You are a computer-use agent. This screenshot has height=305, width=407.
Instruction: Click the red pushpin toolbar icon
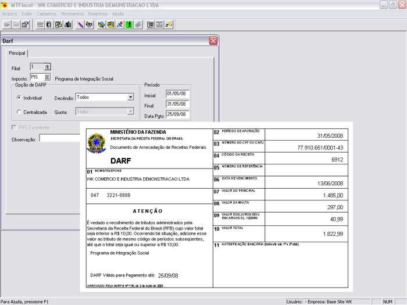[x=119, y=24]
